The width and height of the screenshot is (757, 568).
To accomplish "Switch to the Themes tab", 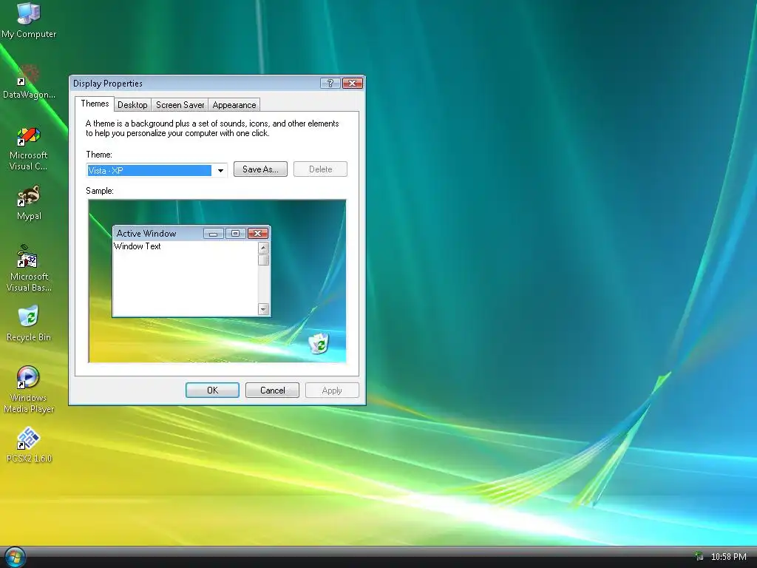I will 95,104.
